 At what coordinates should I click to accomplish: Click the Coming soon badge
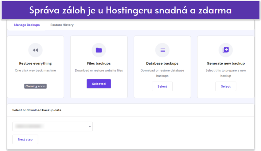click(x=35, y=86)
